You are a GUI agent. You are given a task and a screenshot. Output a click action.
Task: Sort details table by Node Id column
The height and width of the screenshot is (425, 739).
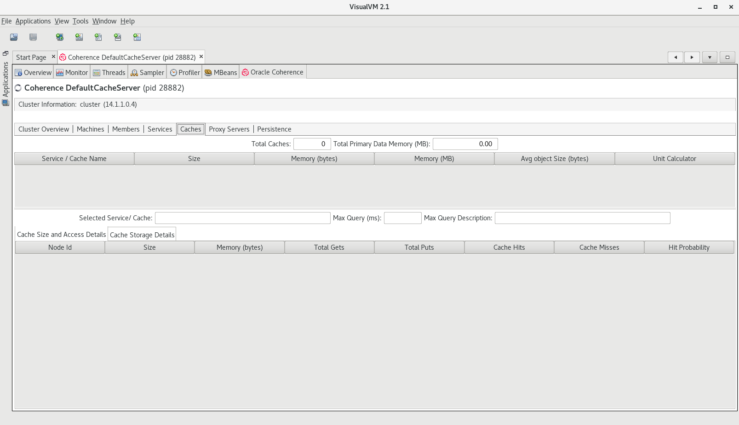(x=60, y=247)
